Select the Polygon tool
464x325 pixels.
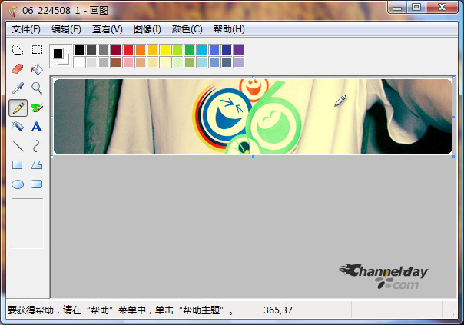point(37,165)
